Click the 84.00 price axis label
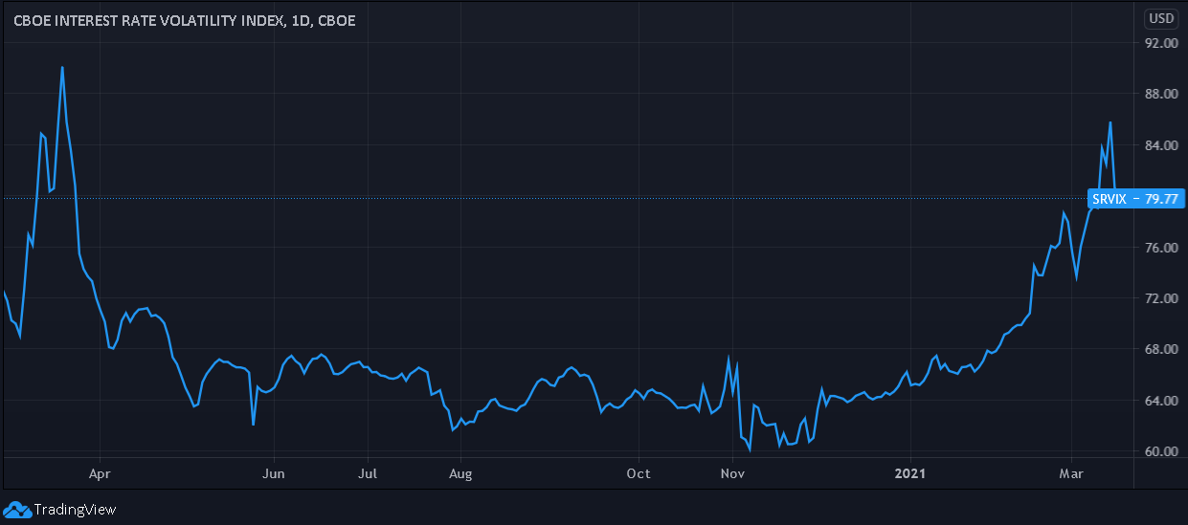The image size is (1188, 525). [x=1160, y=145]
